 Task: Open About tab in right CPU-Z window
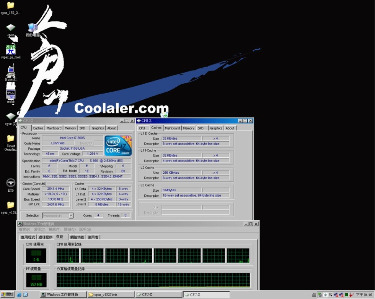230,128
